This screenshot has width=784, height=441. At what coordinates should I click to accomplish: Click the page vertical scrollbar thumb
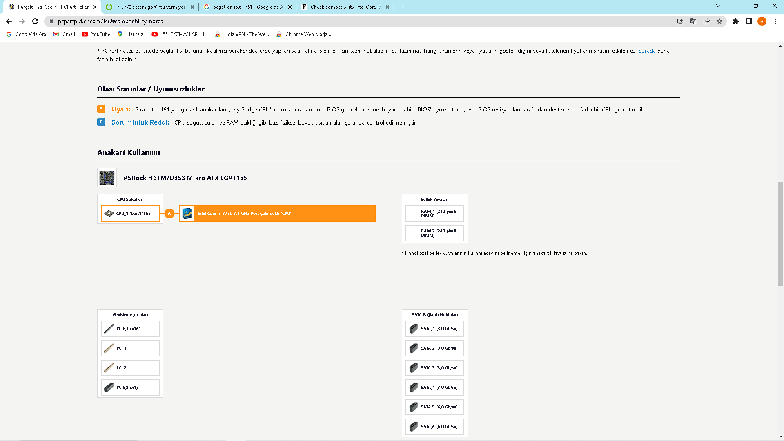click(x=780, y=234)
